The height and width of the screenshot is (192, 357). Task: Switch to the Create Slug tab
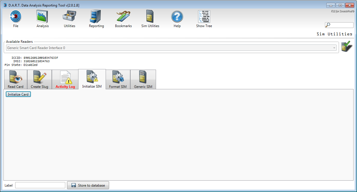pos(40,79)
